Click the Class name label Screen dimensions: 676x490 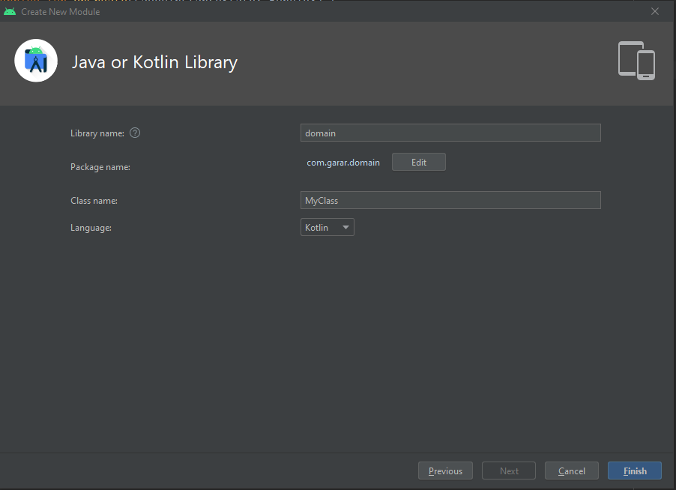point(94,201)
